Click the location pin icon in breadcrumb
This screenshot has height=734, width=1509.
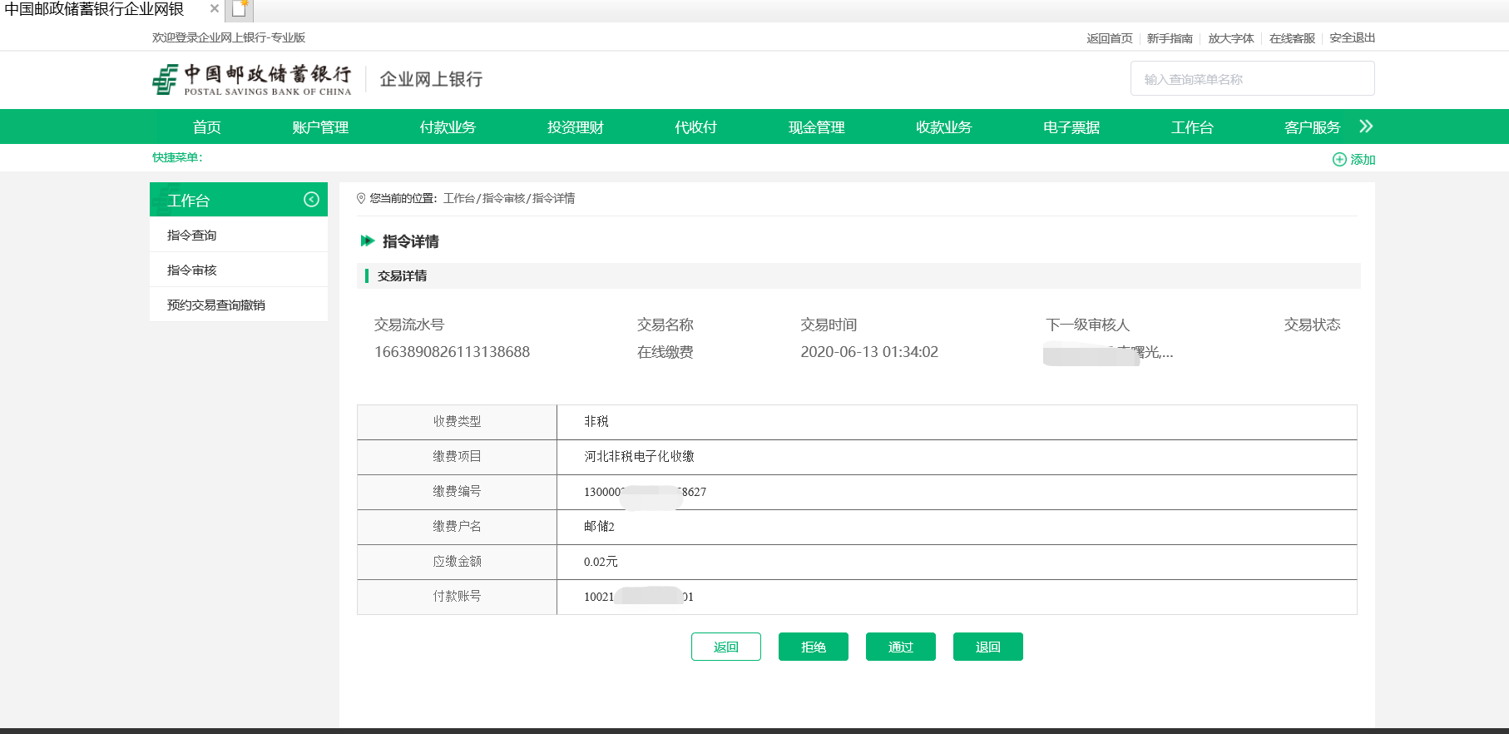point(361,199)
